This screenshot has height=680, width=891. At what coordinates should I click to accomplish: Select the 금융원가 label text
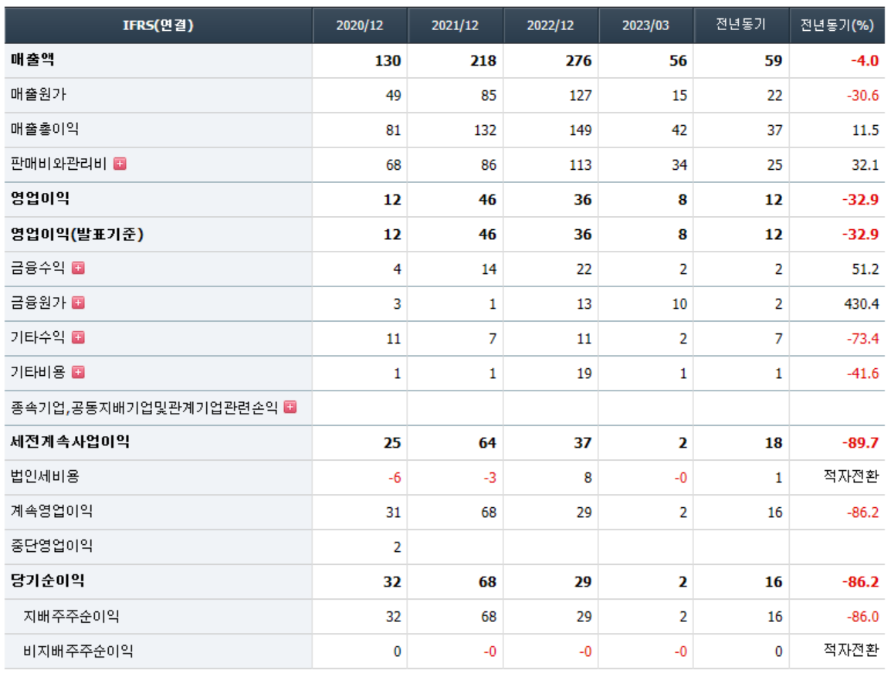tap(38, 303)
